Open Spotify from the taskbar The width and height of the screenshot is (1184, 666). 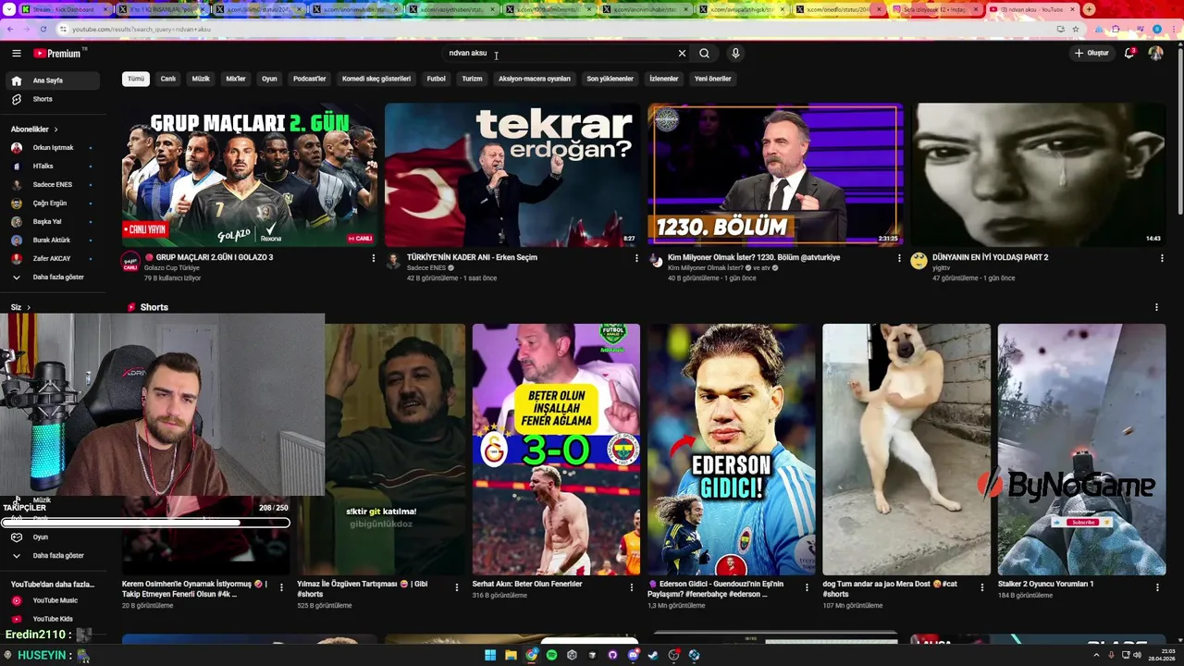click(x=551, y=655)
